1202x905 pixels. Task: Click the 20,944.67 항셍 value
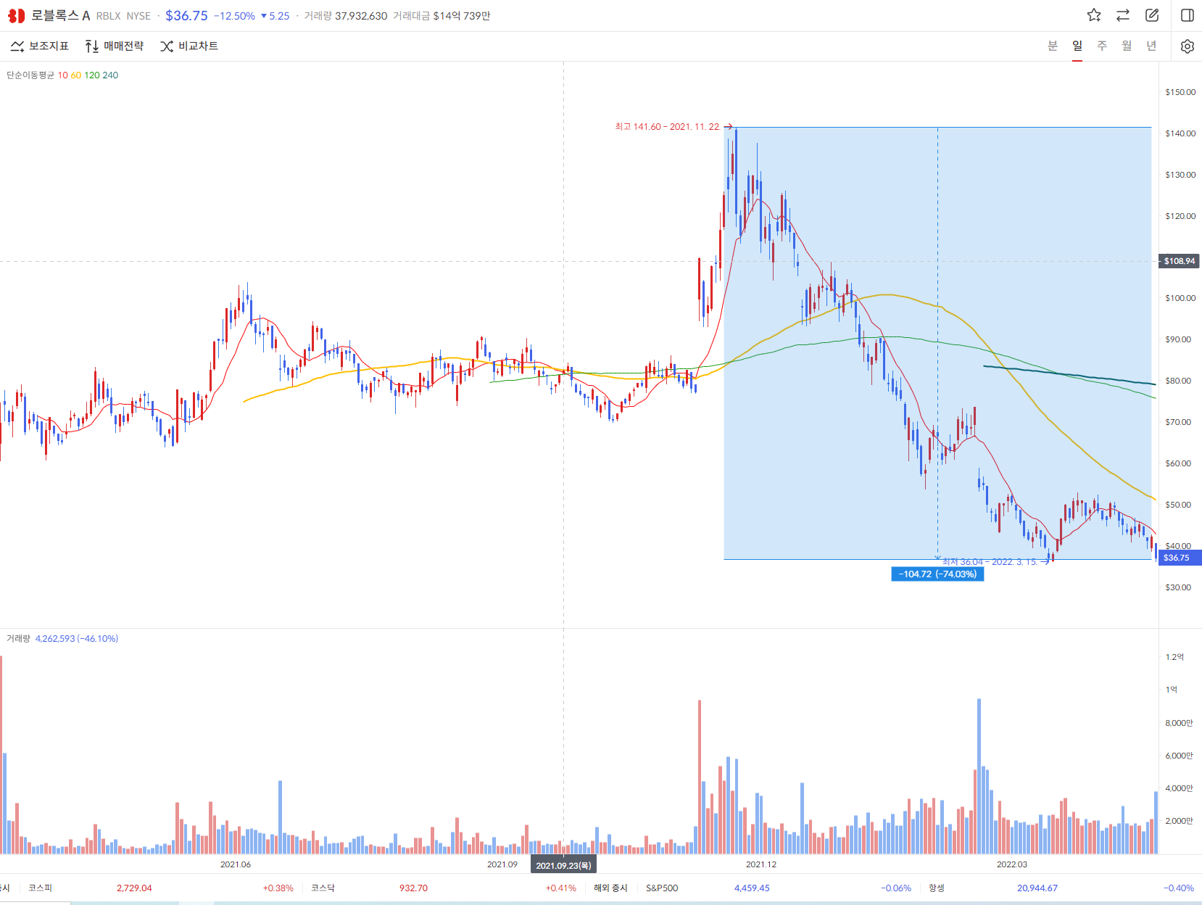click(x=1037, y=888)
